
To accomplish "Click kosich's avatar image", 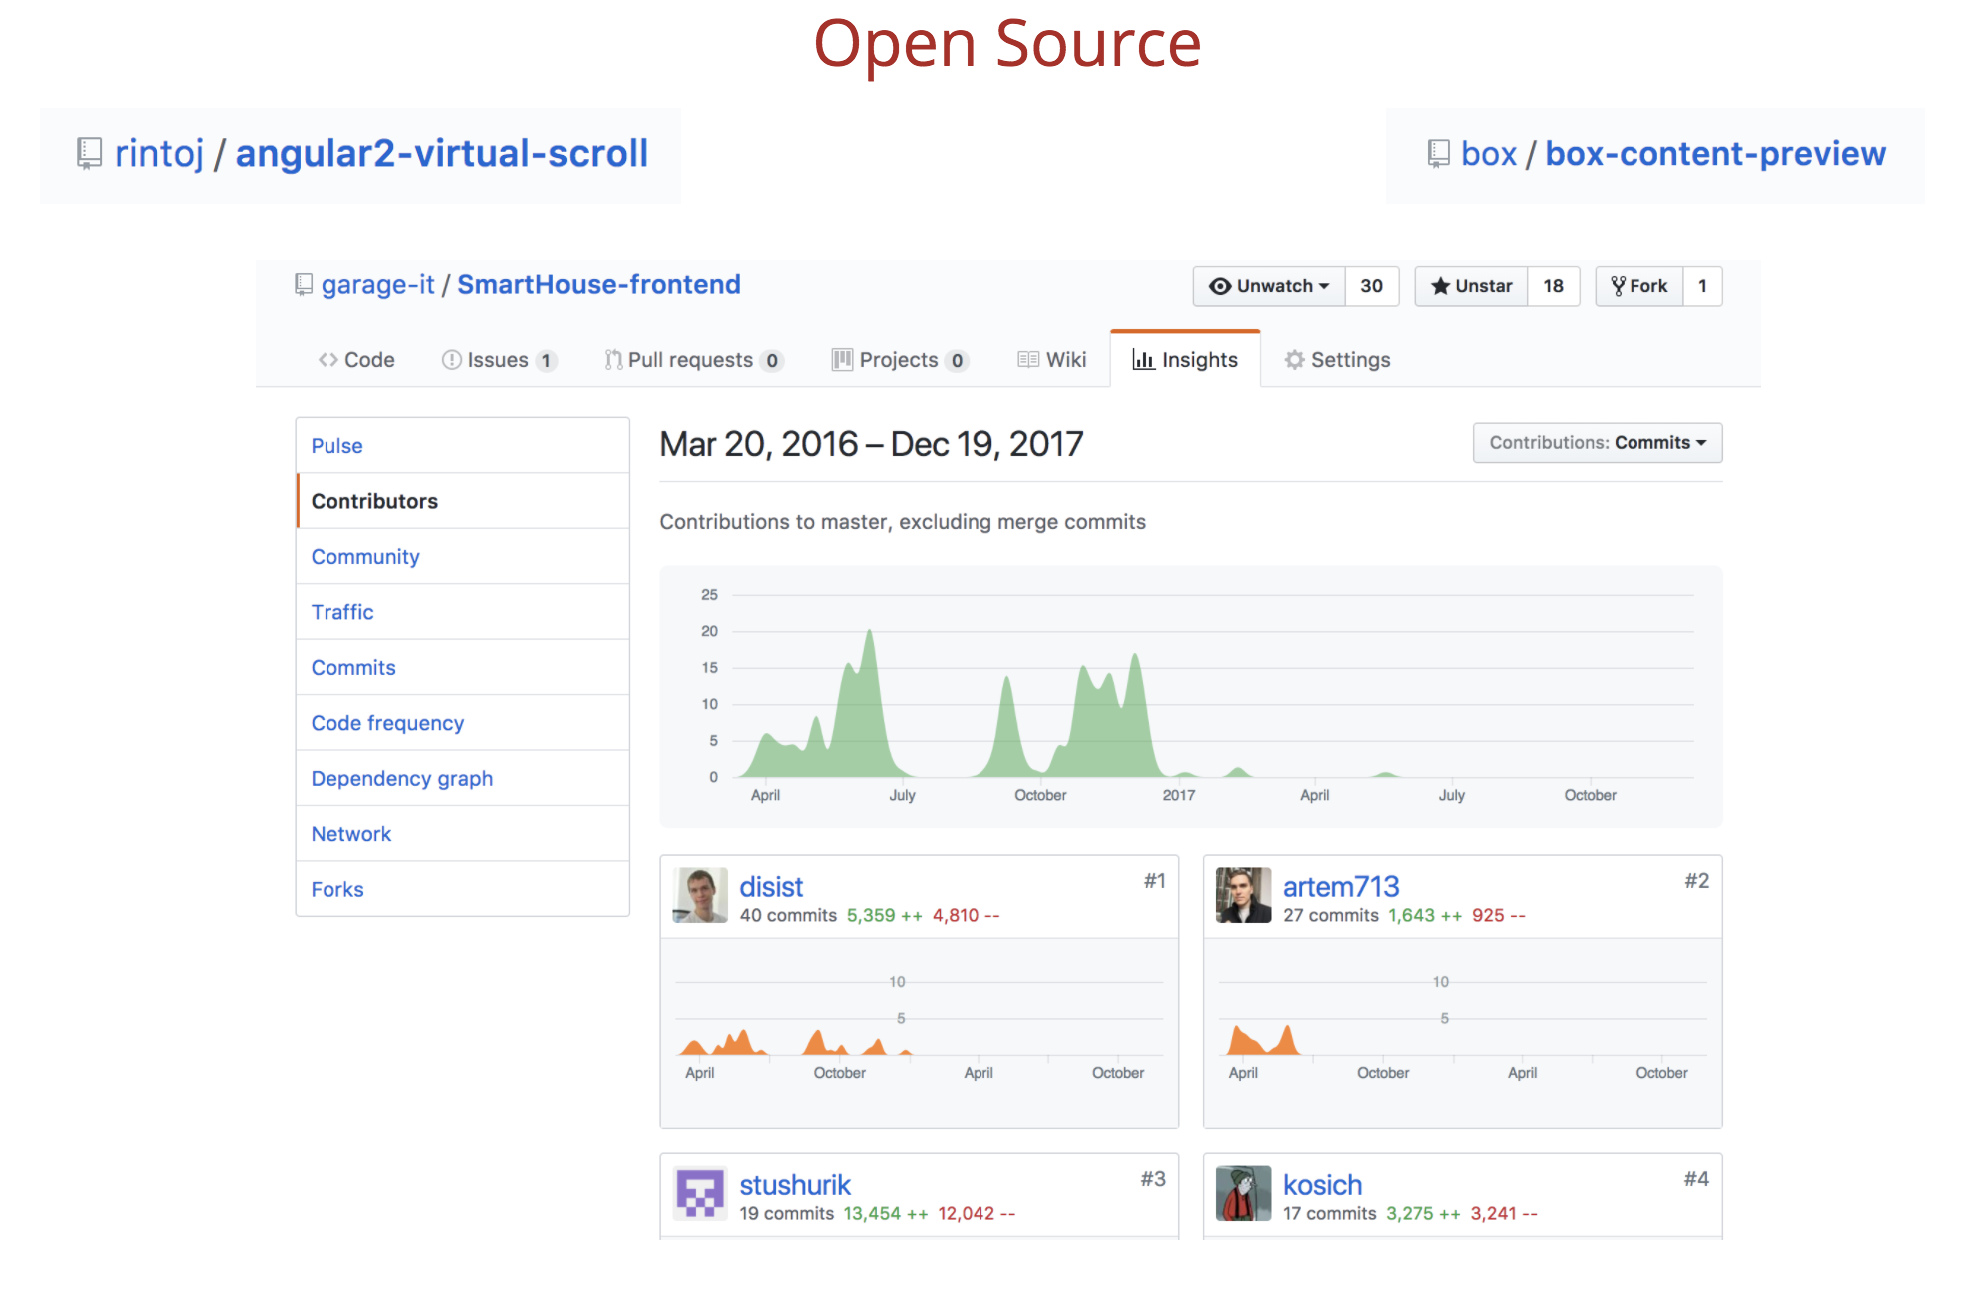I will point(1243,1193).
